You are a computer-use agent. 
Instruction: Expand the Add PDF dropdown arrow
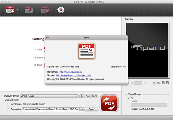pos(17,10)
